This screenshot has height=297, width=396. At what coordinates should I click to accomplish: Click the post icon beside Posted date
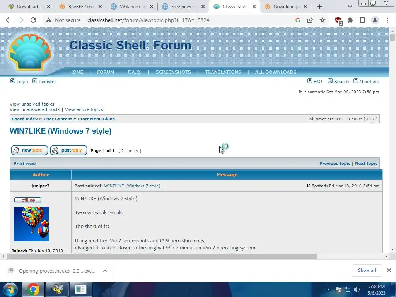[309, 186]
